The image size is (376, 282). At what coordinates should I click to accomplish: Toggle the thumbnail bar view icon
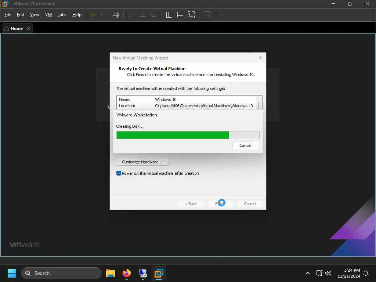click(x=180, y=15)
